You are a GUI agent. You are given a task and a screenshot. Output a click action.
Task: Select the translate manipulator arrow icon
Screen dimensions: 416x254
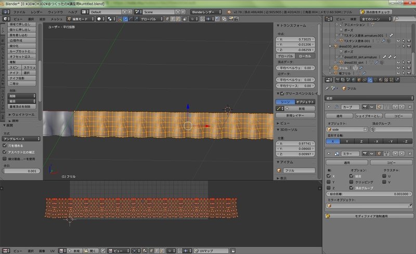pyautogui.click(x=125, y=19)
